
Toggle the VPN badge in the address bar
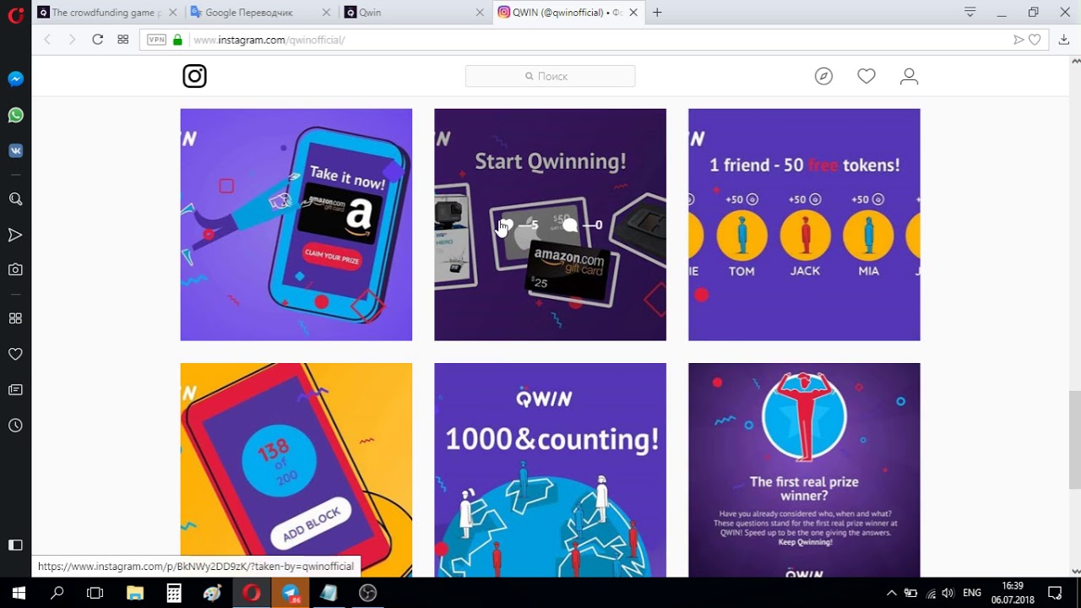click(157, 40)
